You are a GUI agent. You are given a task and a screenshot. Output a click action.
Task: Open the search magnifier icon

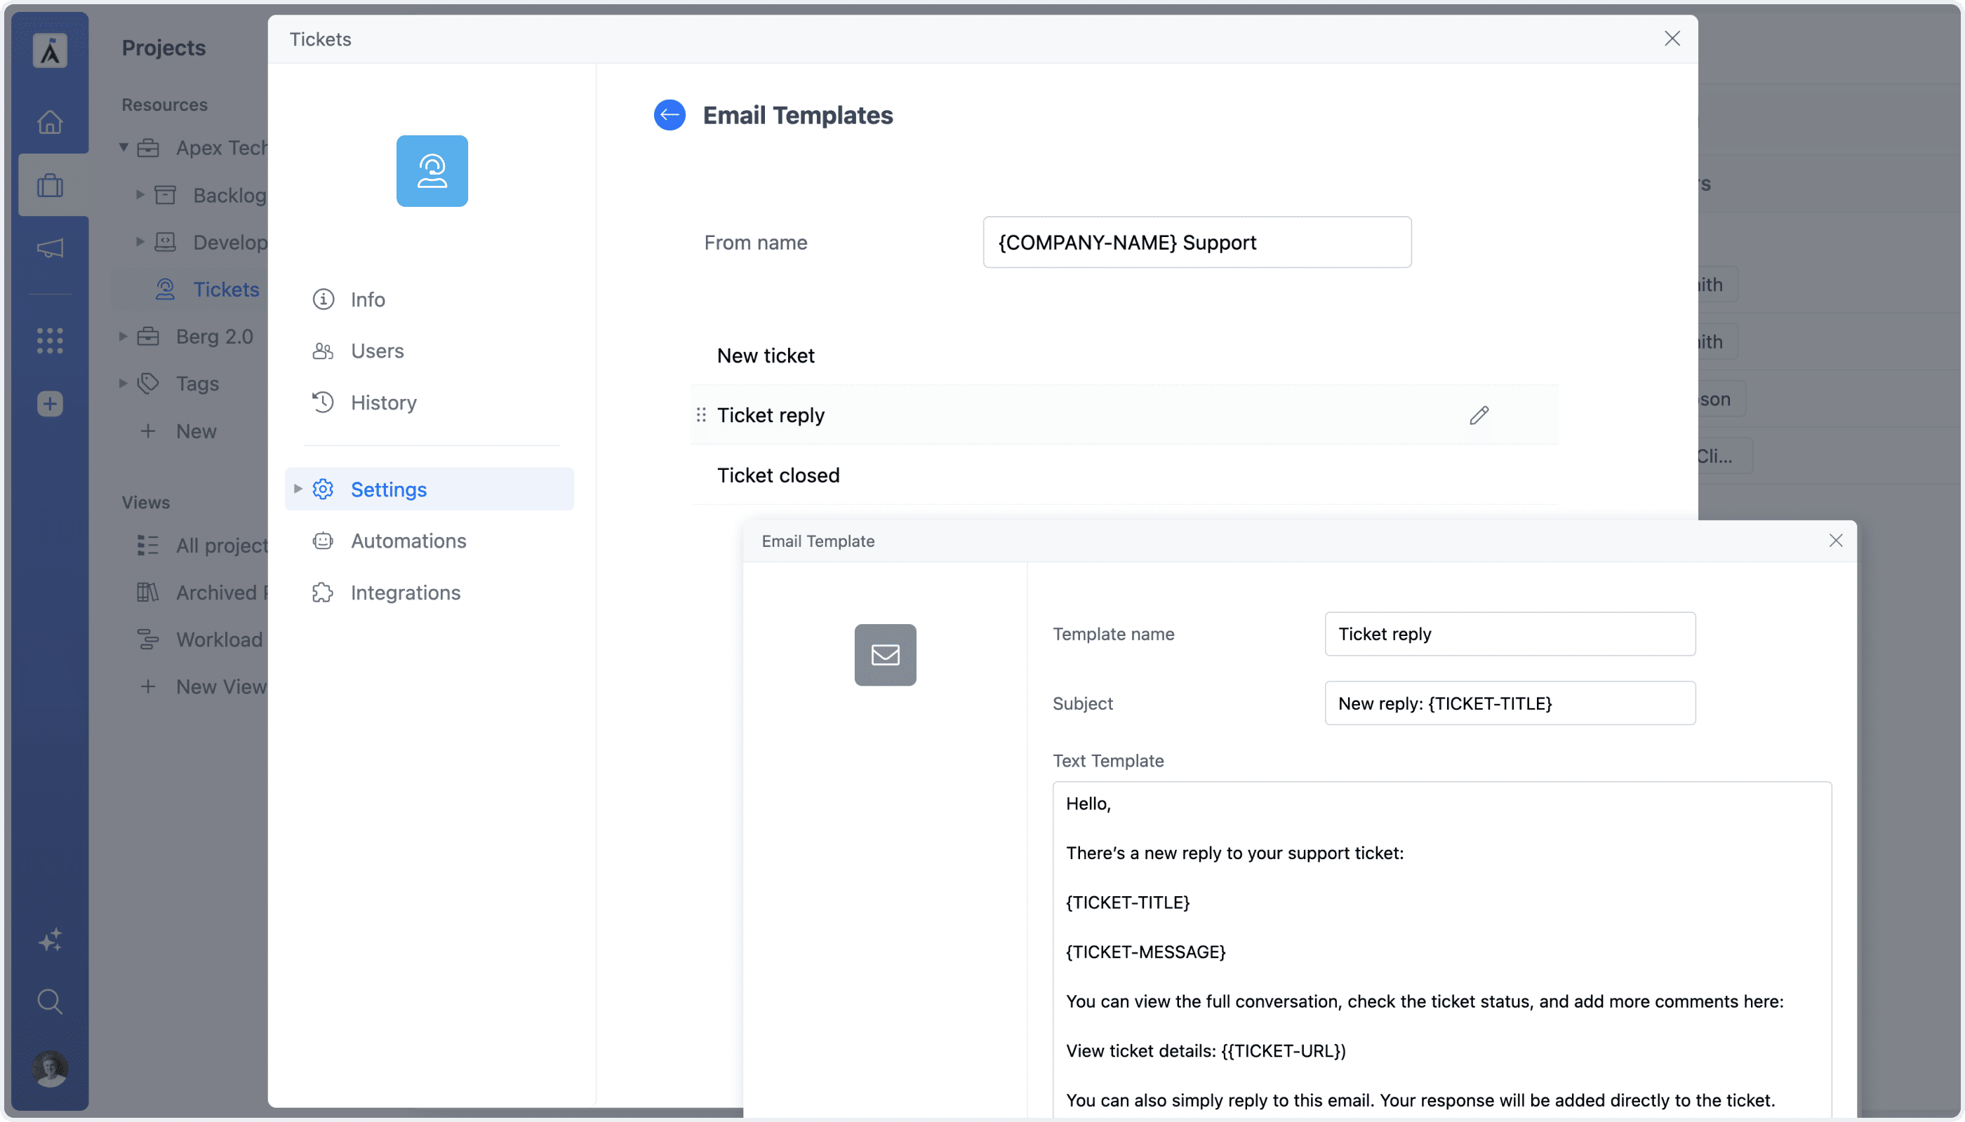click(x=50, y=1001)
